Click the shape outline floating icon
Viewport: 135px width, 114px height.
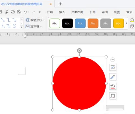tap(113, 96)
